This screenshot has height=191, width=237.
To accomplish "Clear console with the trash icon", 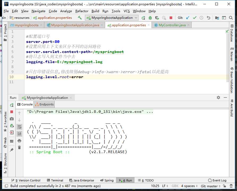I will coord(19,147).
